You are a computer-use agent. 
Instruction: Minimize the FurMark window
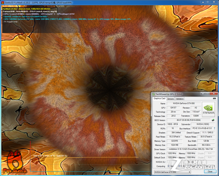[x=203, y=2]
